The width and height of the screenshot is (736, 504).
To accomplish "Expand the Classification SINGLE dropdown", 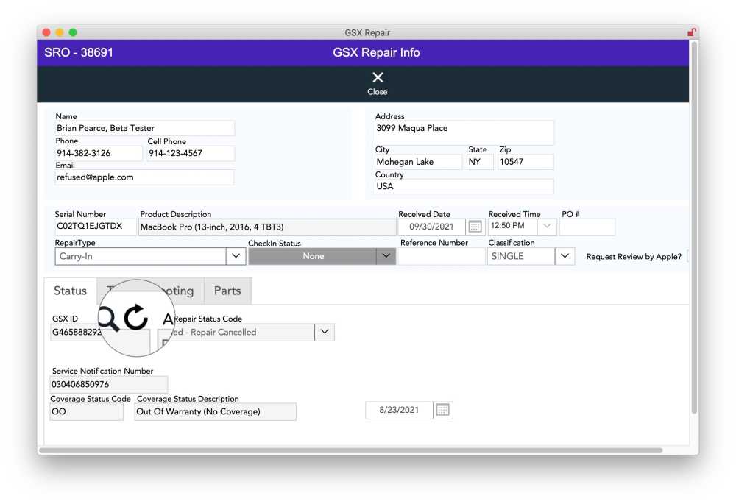I will tap(565, 256).
